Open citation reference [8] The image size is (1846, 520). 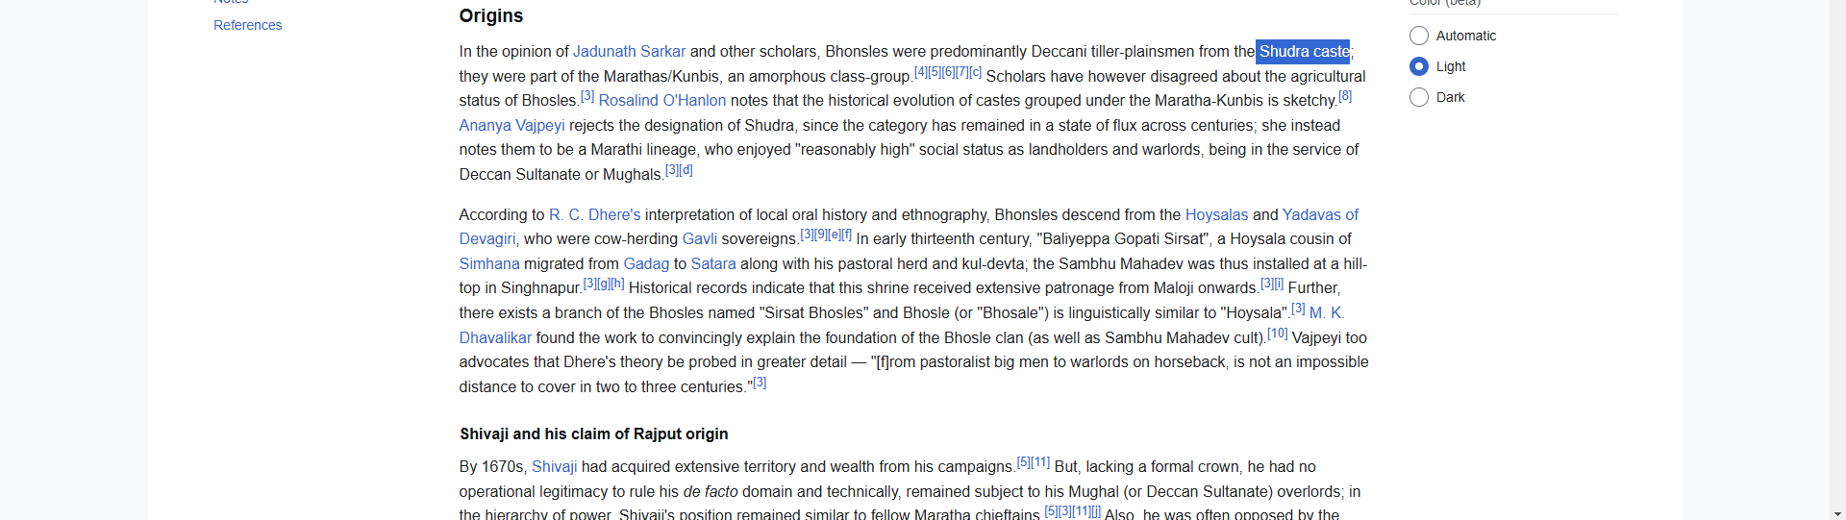pyautogui.click(x=1345, y=96)
